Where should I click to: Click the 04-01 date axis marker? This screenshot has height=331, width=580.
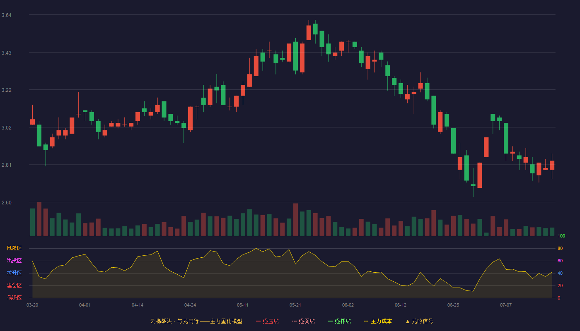point(85,305)
